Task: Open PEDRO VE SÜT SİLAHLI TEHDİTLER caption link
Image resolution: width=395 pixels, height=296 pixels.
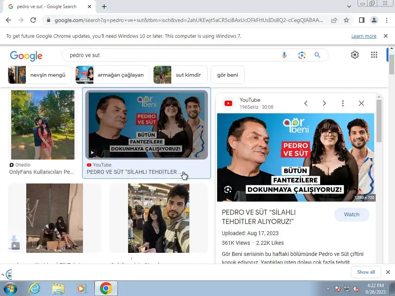Action: tap(134, 172)
